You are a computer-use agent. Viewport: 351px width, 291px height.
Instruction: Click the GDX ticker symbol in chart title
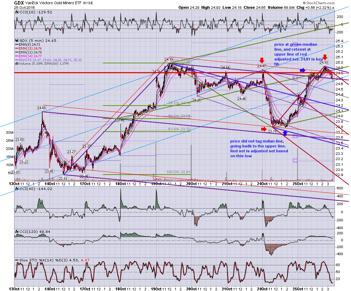(19, 3)
